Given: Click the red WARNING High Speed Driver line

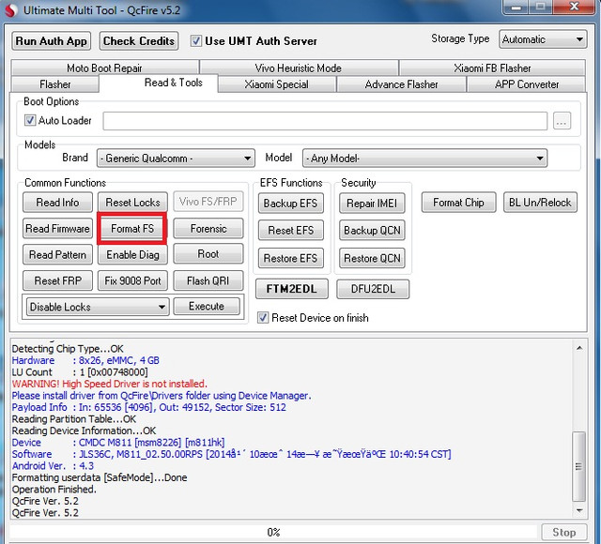Looking at the screenshot, I should (109, 384).
